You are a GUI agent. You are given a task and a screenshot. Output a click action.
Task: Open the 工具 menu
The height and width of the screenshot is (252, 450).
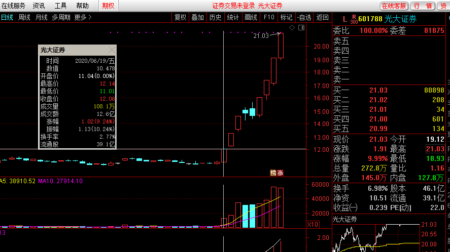60,6
